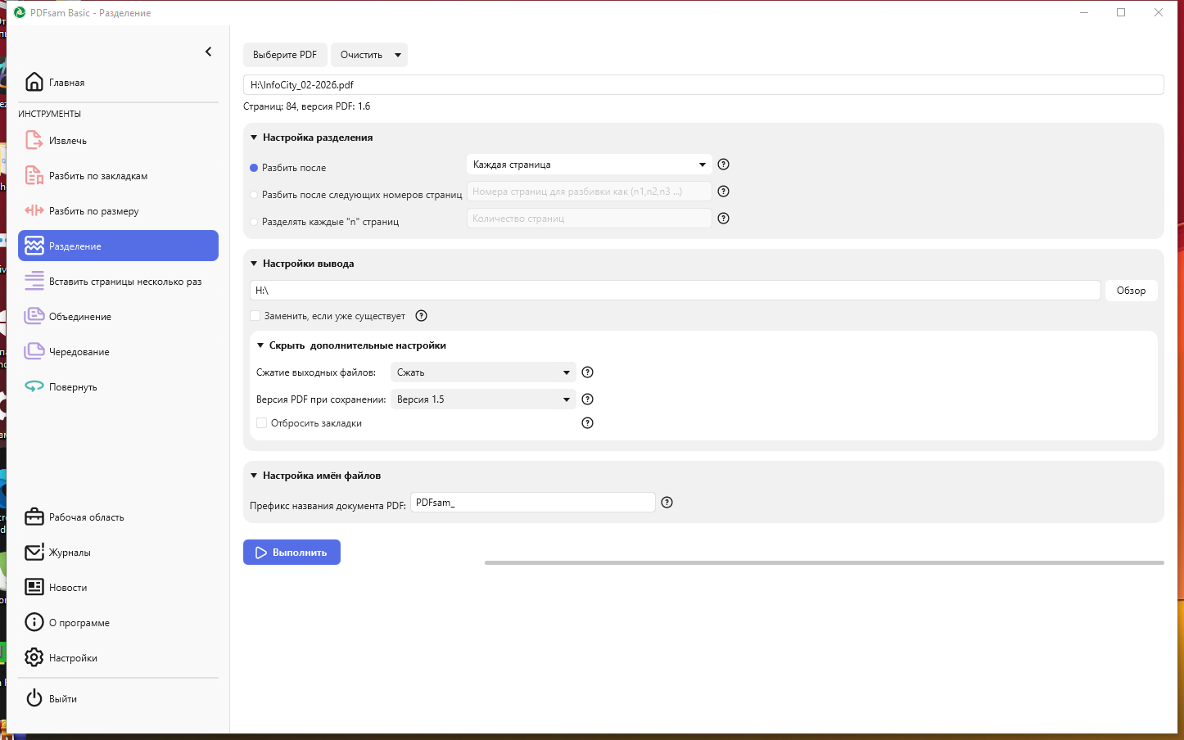Select the Разбить по размеру icon
This screenshot has height=740, width=1184.
[34, 211]
